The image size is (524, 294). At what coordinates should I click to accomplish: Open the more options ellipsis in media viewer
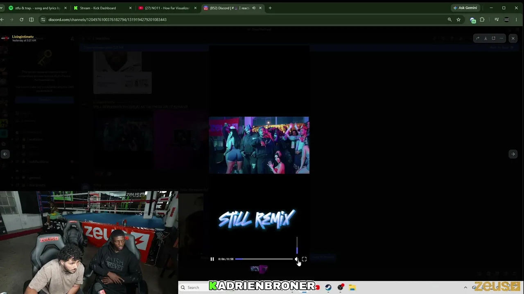501,38
